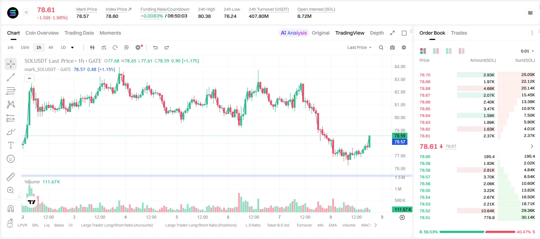Select the text annotation tool

(11, 145)
